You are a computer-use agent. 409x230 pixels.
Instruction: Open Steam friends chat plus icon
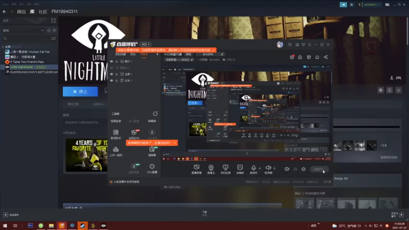coord(401,215)
